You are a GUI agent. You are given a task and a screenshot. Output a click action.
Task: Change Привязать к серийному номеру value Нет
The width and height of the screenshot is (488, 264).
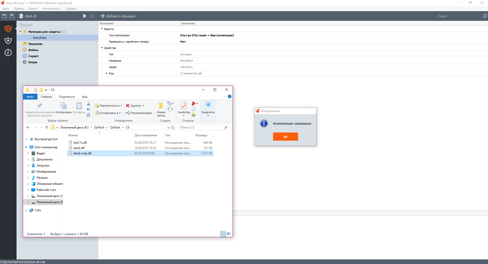click(x=183, y=42)
